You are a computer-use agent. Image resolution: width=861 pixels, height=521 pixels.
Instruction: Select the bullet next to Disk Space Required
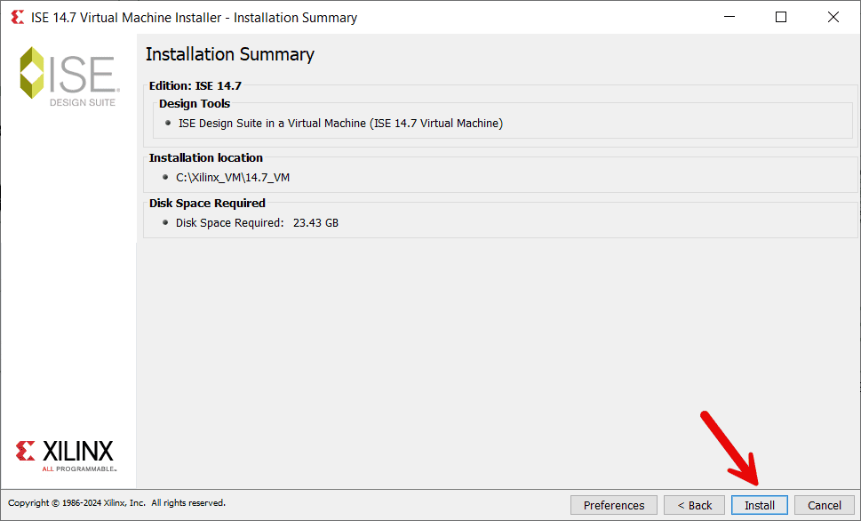coord(167,222)
